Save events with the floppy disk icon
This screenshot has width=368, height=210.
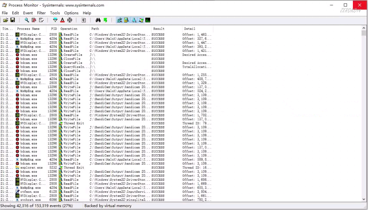tap(13, 20)
